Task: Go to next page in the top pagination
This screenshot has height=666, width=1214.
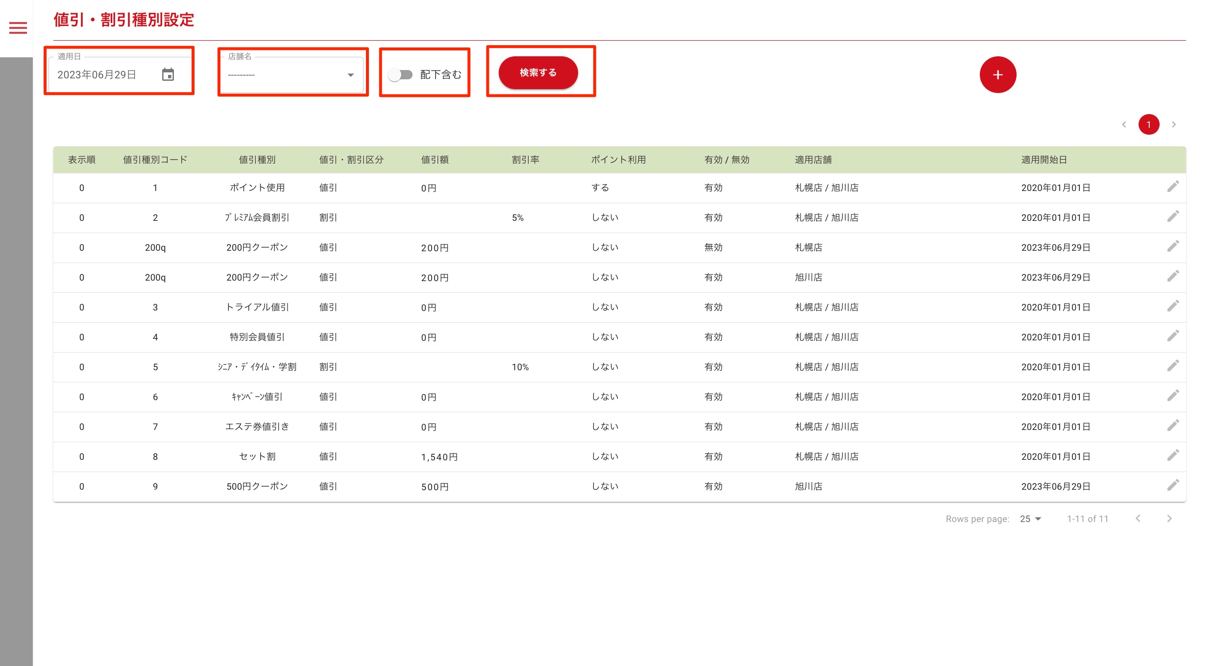Action: (x=1174, y=124)
